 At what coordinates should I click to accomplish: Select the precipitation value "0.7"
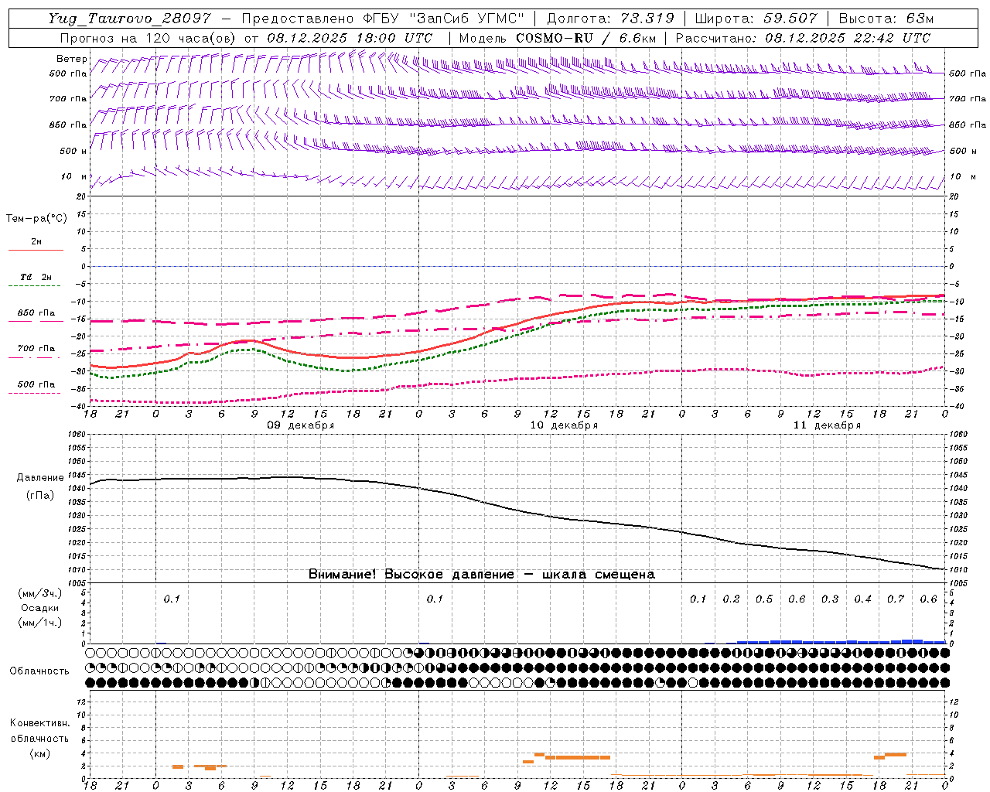pos(896,599)
